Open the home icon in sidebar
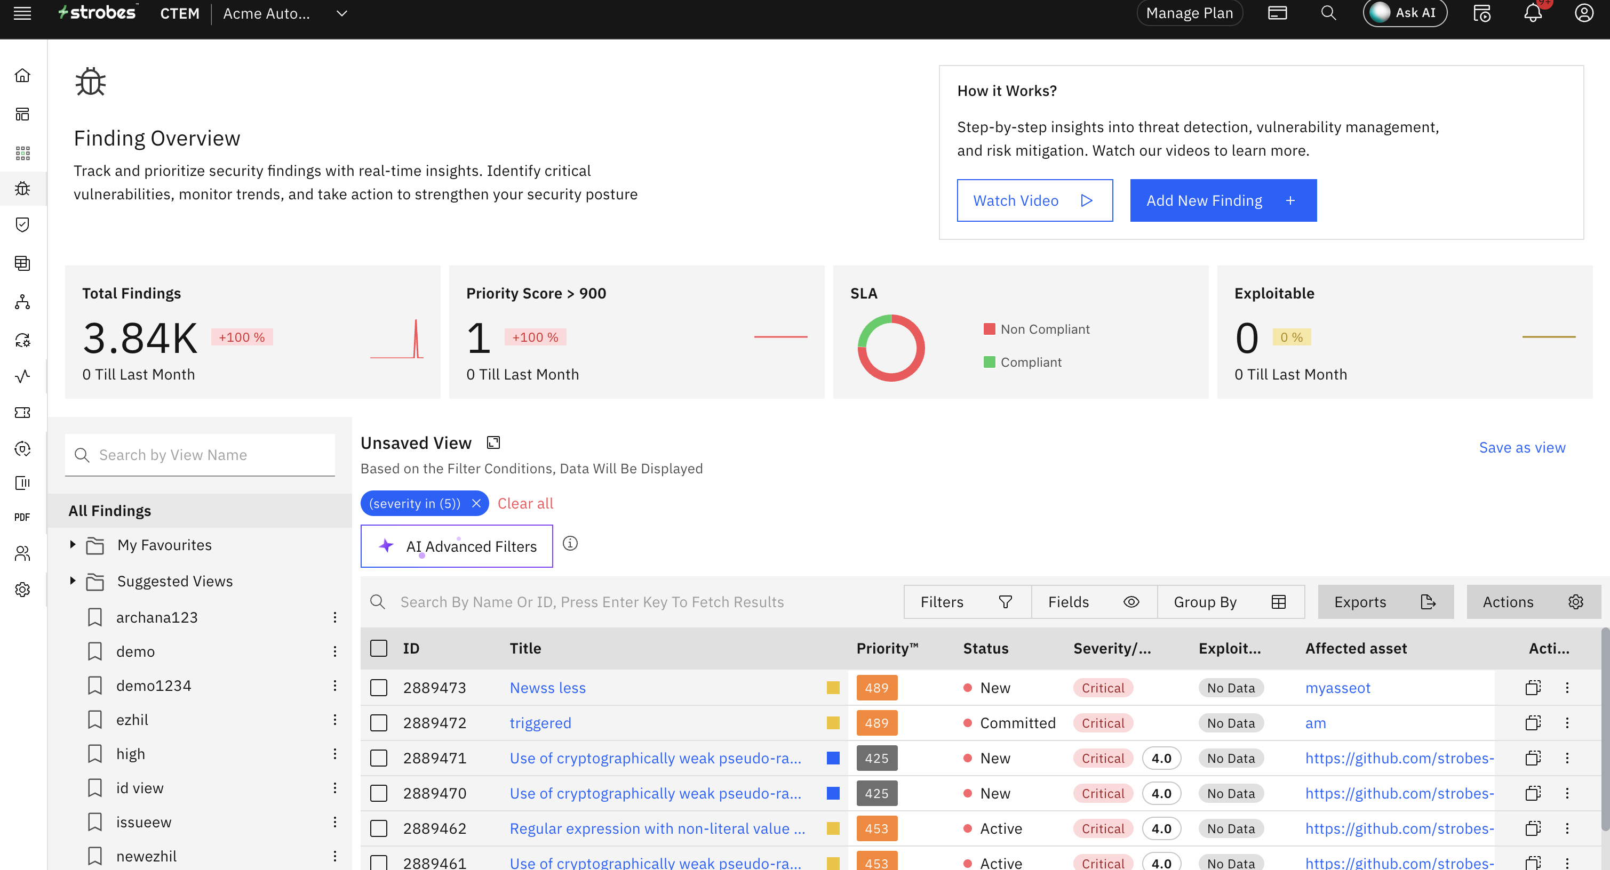 (22, 76)
